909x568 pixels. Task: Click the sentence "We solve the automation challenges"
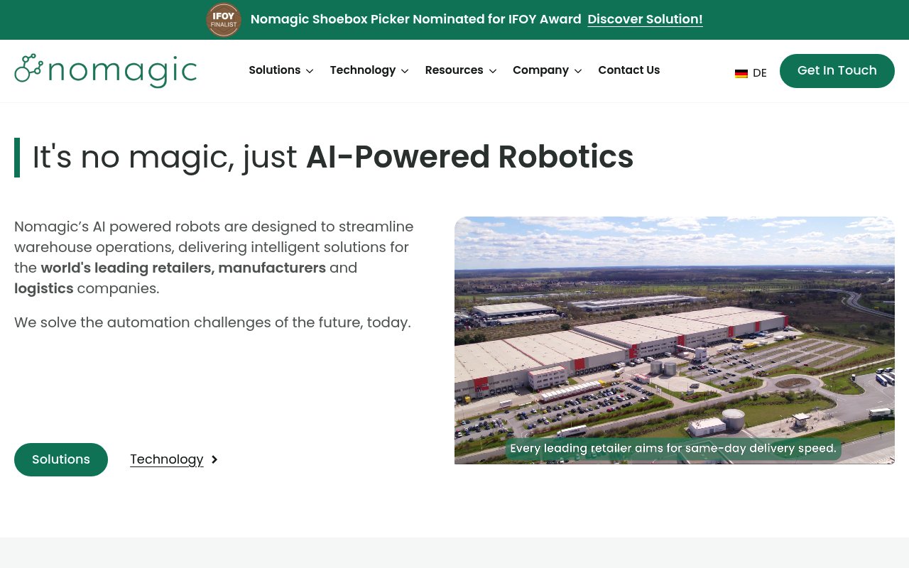[x=212, y=322]
